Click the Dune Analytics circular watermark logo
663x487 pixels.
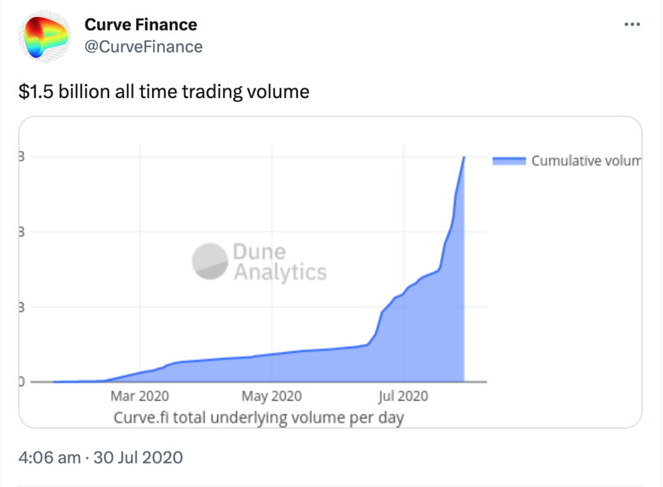[x=209, y=261]
